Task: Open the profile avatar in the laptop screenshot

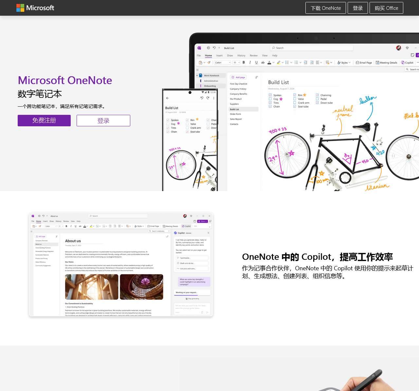Action: pos(399,48)
